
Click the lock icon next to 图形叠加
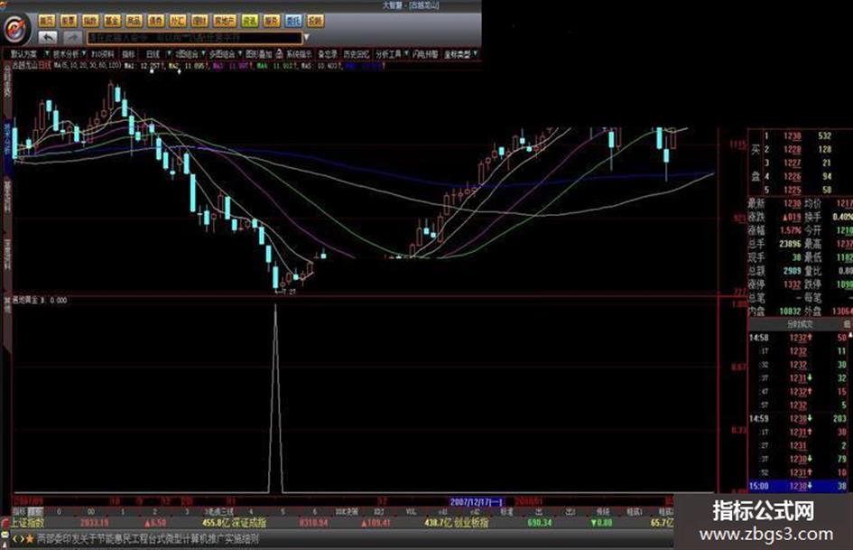(x=279, y=54)
